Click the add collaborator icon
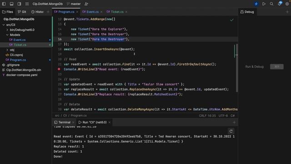Viewport: 291px width, 164px height. point(86,4)
